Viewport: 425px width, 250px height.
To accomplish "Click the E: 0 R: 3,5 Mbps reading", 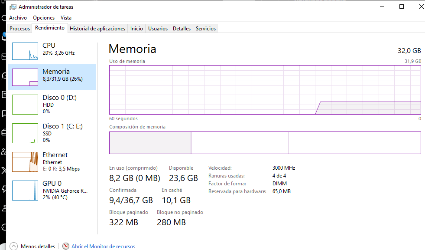I will tap(61, 169).
